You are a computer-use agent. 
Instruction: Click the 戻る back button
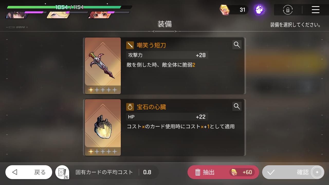click(x=29, y=172)
